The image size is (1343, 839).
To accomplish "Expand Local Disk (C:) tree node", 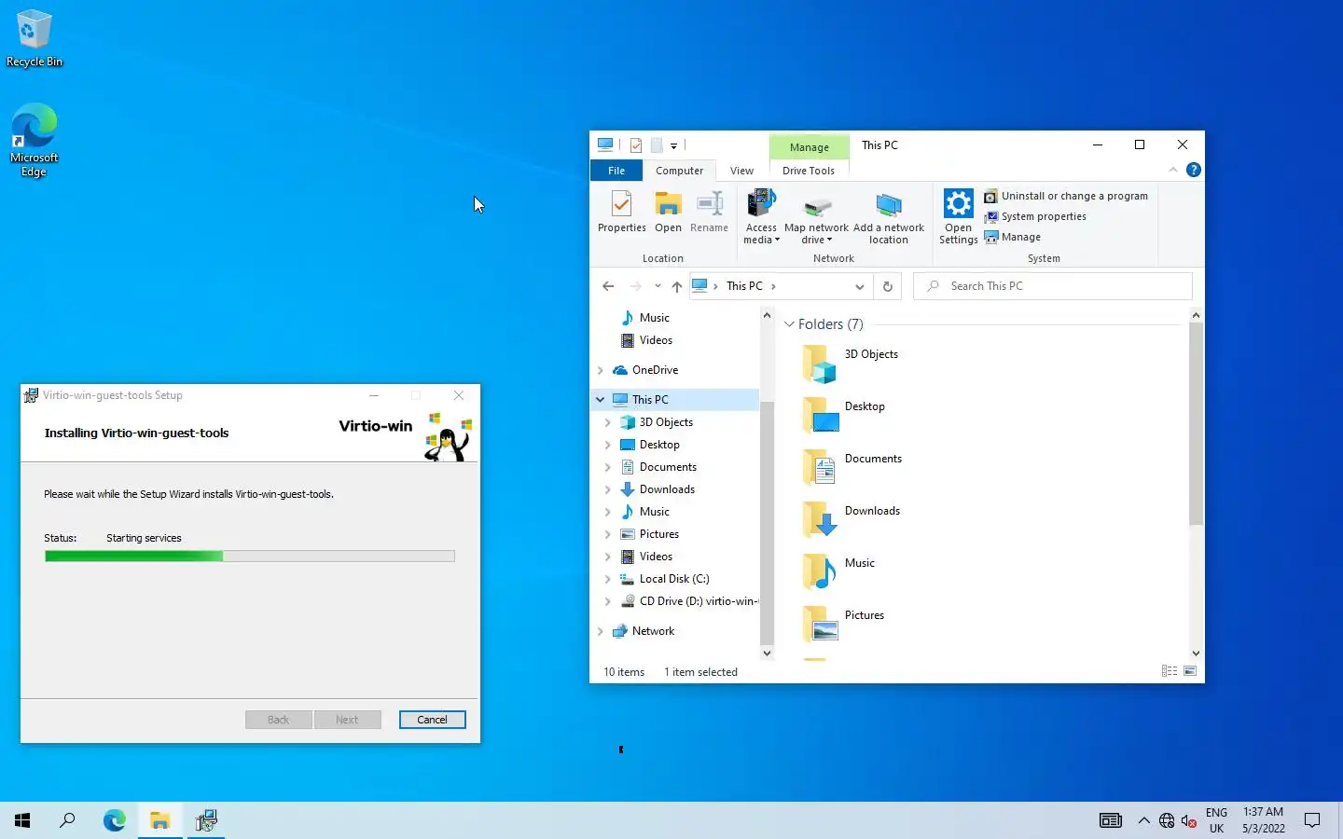I will pyautogui.click(x=608, y=579).
